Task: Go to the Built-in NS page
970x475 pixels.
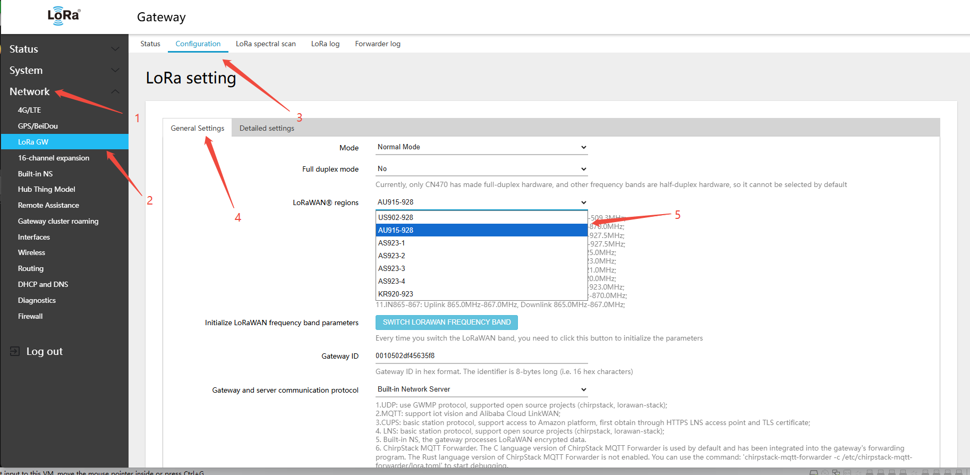Action: point(35,174)
